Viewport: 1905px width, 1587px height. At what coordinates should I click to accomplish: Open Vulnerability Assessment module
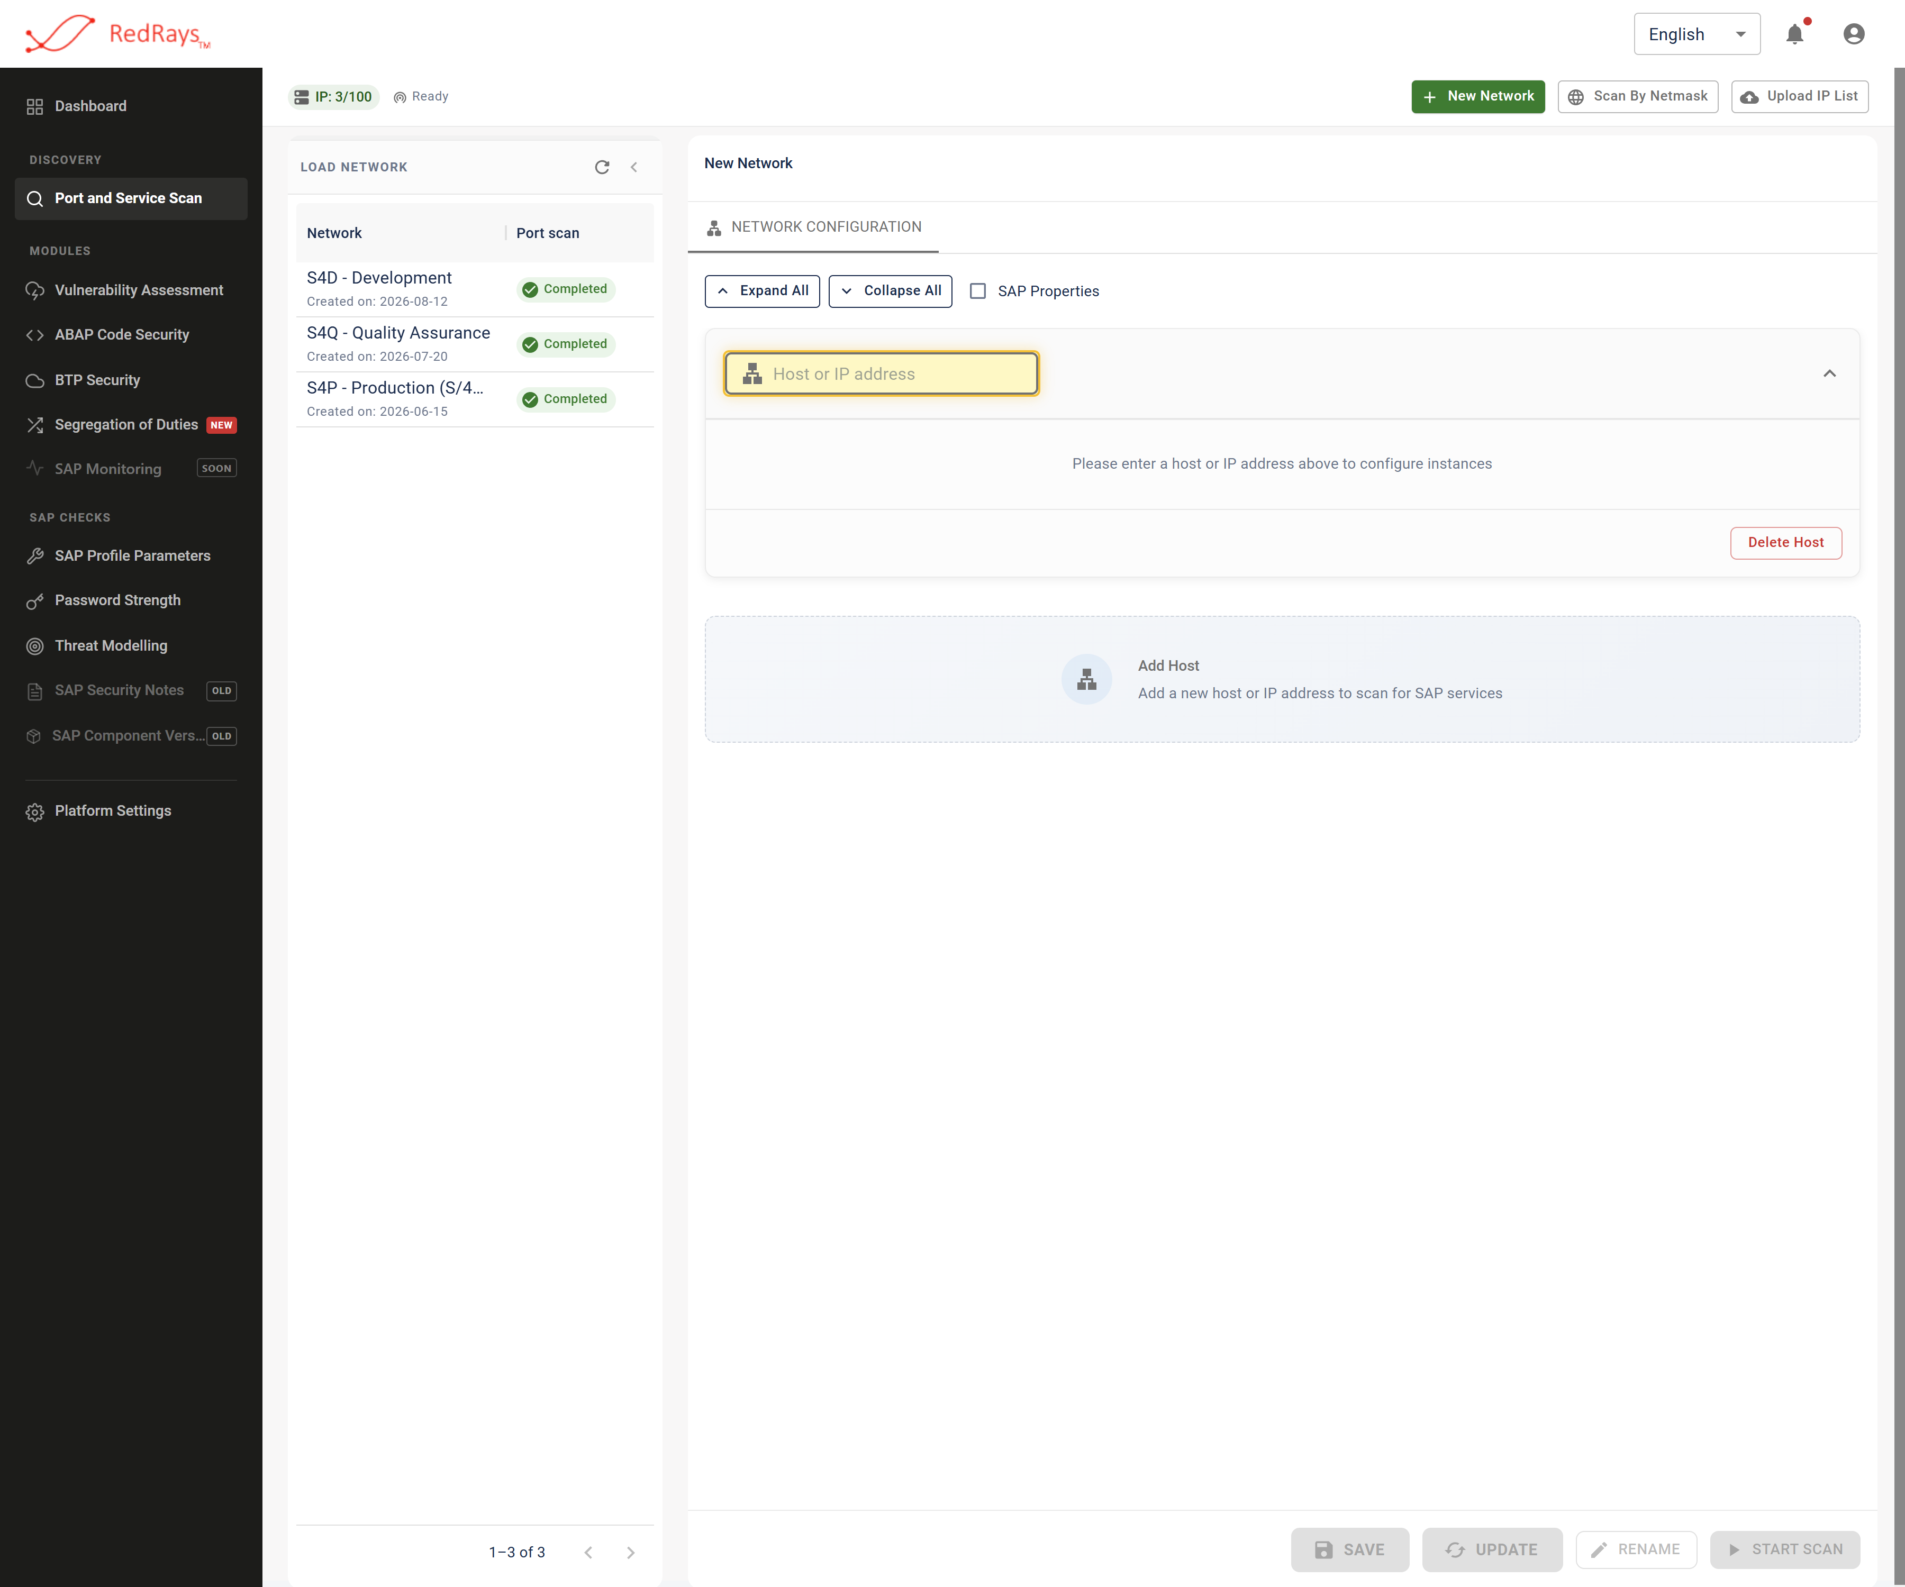click(x=131, y=290)
